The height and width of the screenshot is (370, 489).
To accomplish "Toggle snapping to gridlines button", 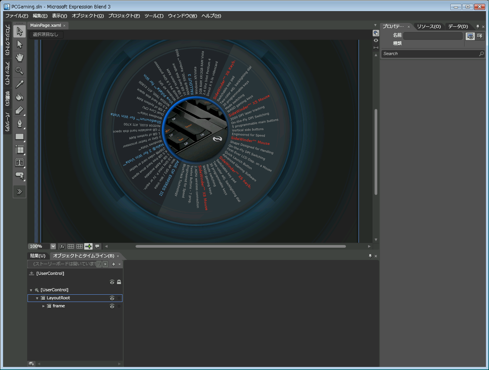I will (x=80, y=247).
